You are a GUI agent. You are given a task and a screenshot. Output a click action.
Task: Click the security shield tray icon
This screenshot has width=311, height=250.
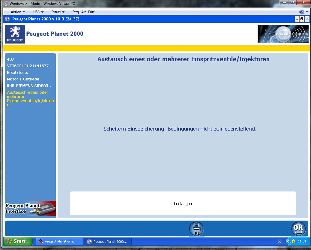tap(293, 241)
